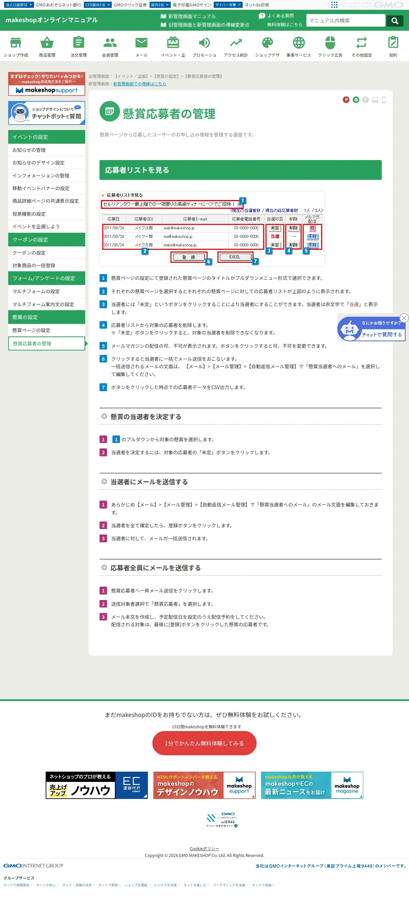
Task: Select 投票機能の設定 in sidebar
Action: tap(47, 214)
